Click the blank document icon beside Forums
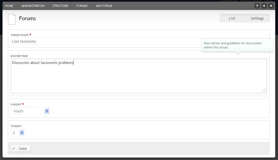Viewport: 278px width, 160px height. pyautogui.click(x=12, y=19)
